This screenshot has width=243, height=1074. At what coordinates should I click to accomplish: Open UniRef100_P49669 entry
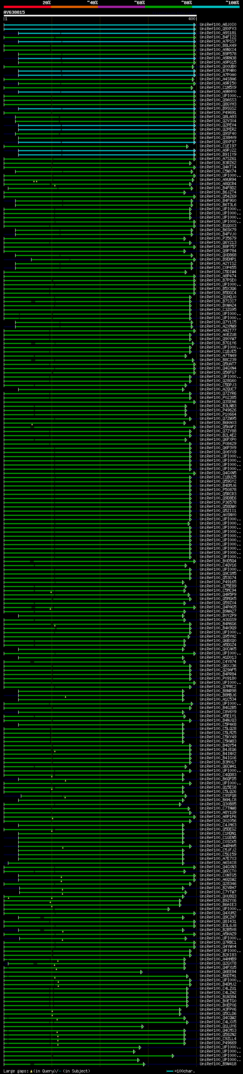click(218, 1043)
